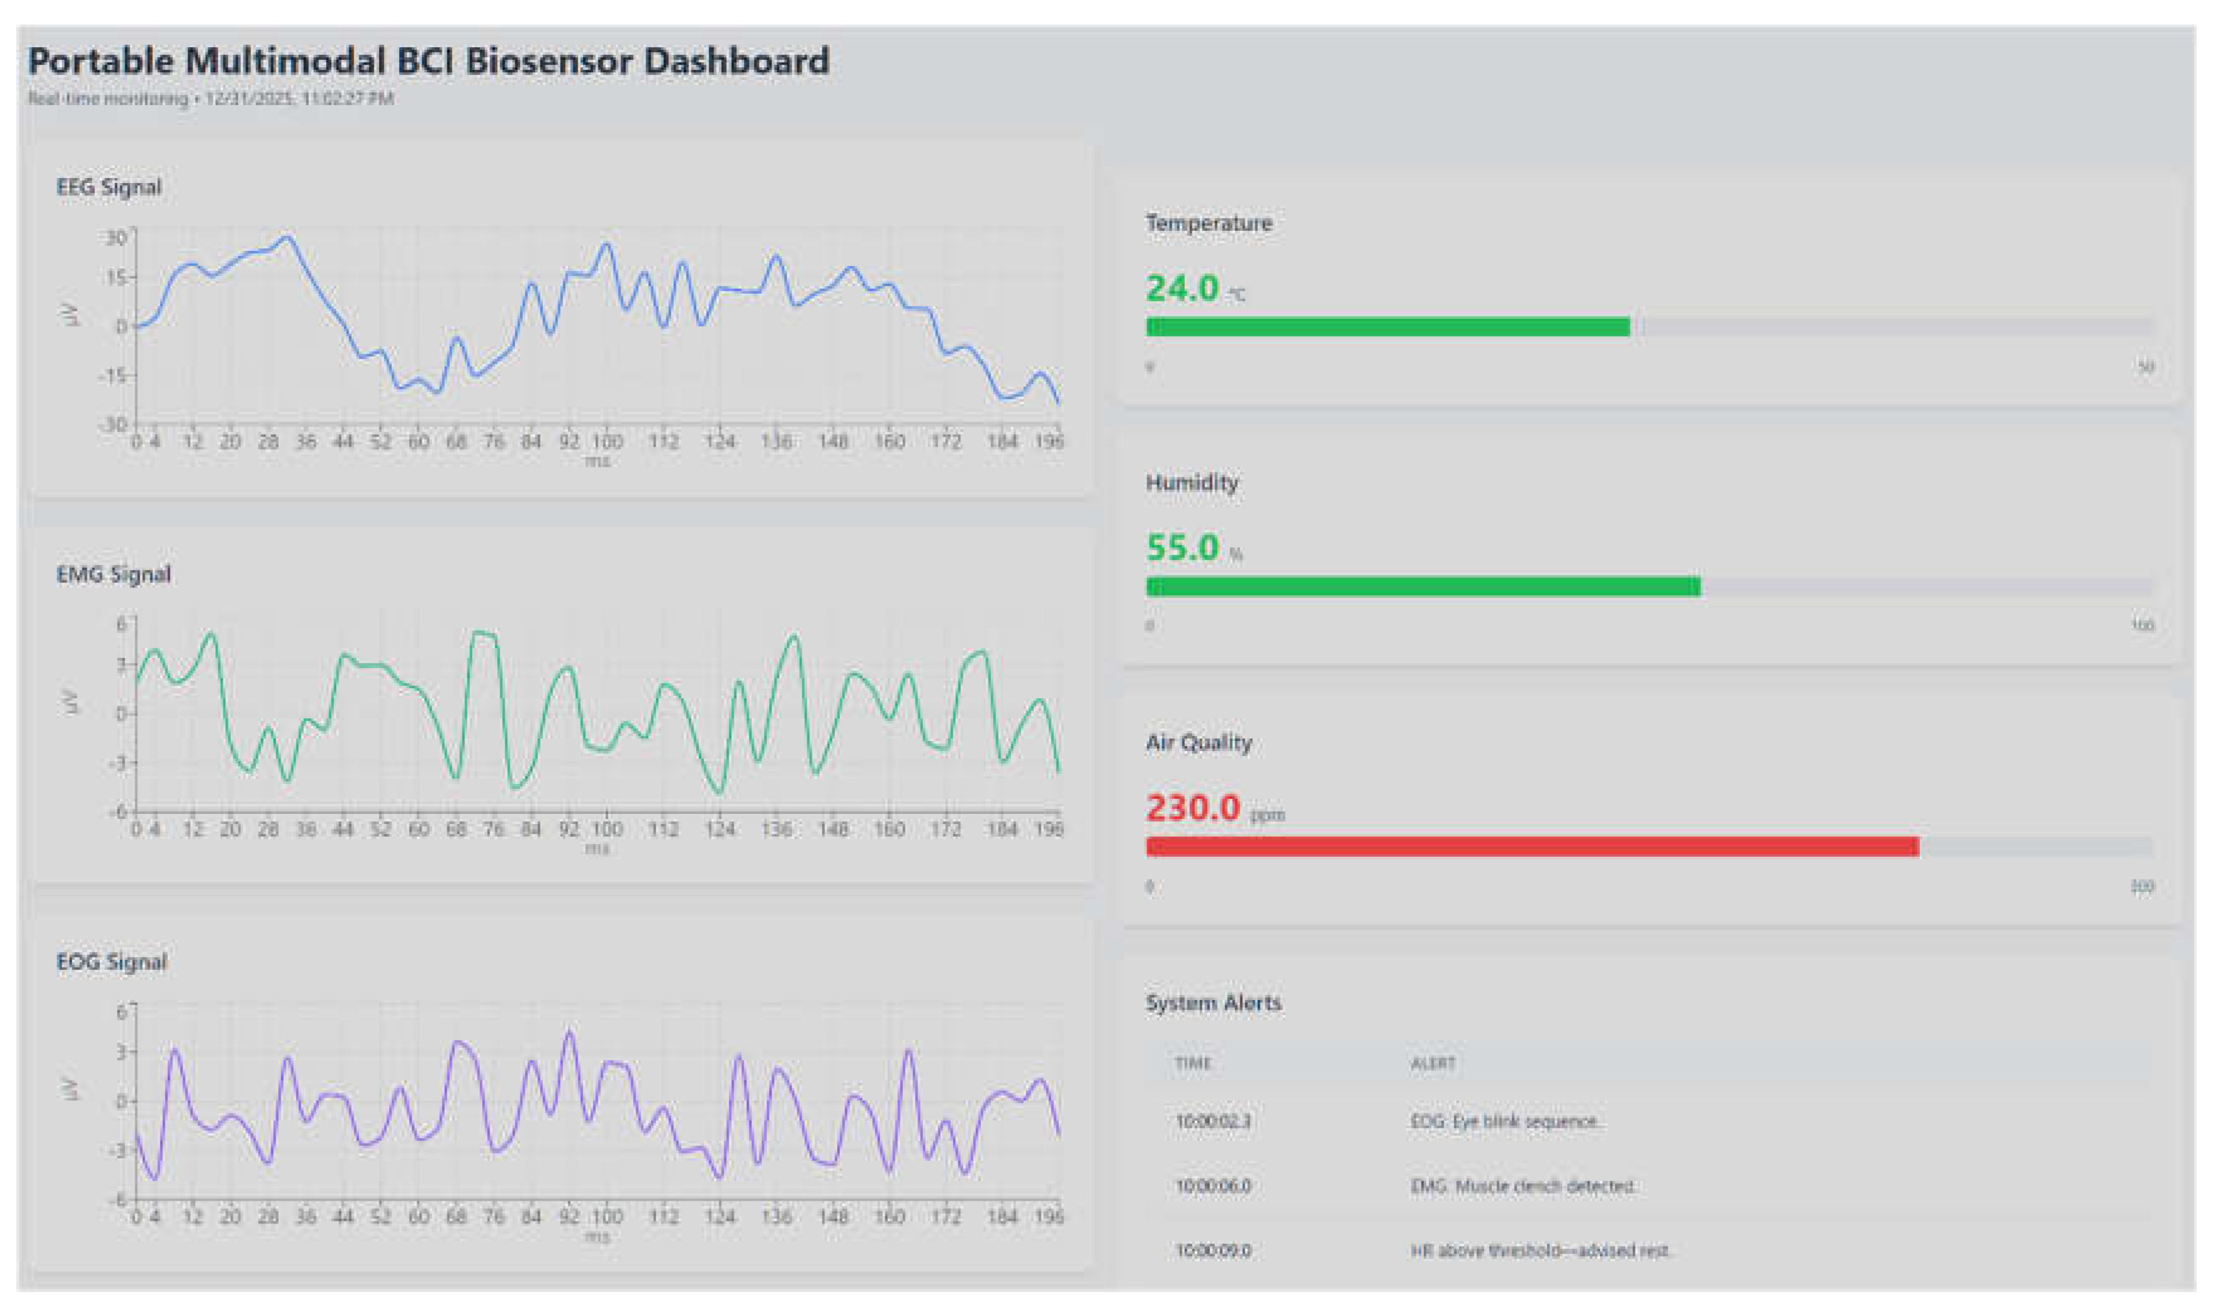Viewport: 2218px width, 1314px height.
Task: Click the TIME column header in alerts
Action: tap(1192, 1062)
